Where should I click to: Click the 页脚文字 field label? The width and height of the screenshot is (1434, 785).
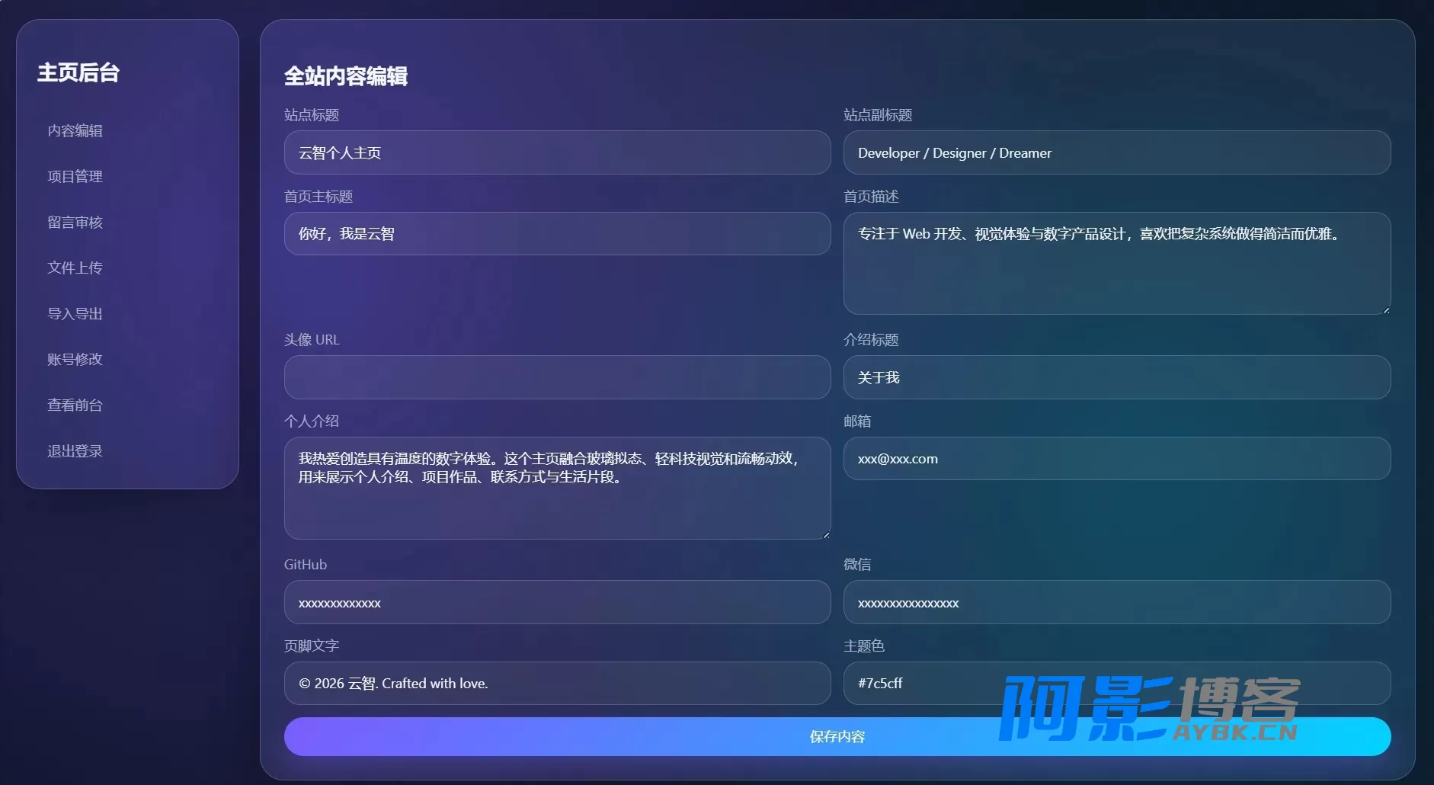pos(312,646)
